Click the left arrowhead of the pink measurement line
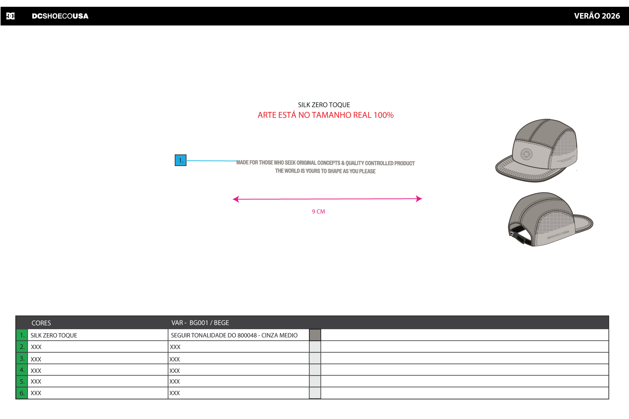 point(236,199)
